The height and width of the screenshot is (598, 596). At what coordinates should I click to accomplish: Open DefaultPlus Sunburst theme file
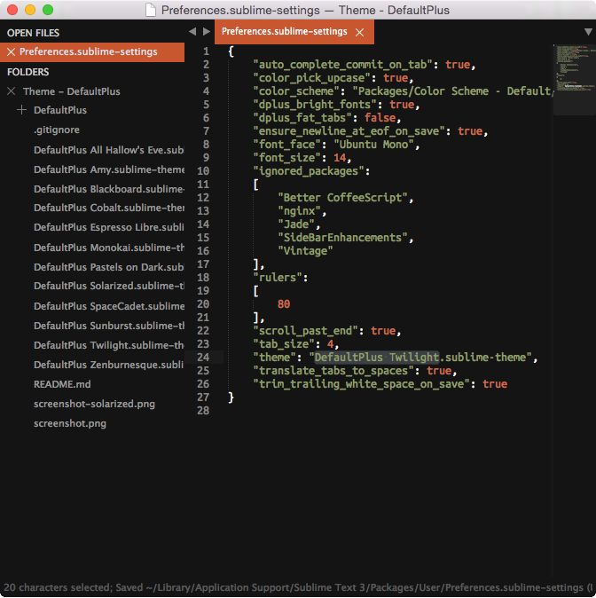109,326
